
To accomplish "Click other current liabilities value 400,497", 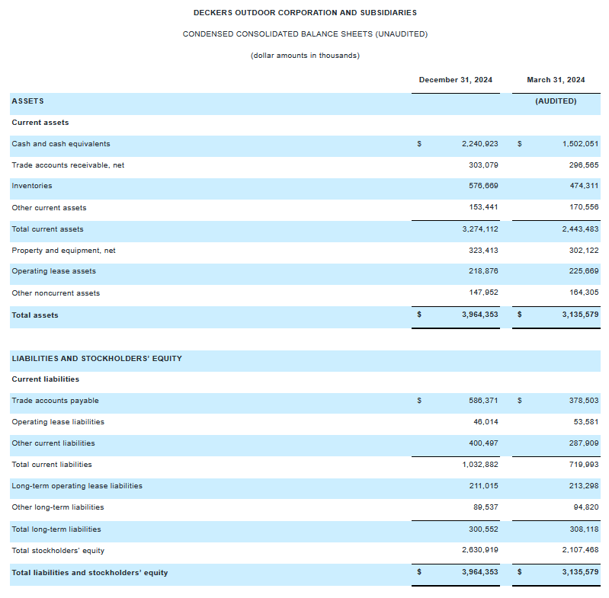I will point(483,443).
